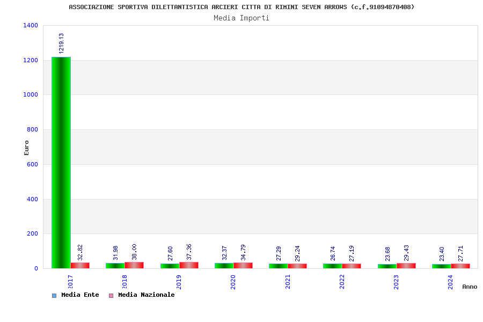
Task: Click the 27.19 value label
Action: [352, 253]
